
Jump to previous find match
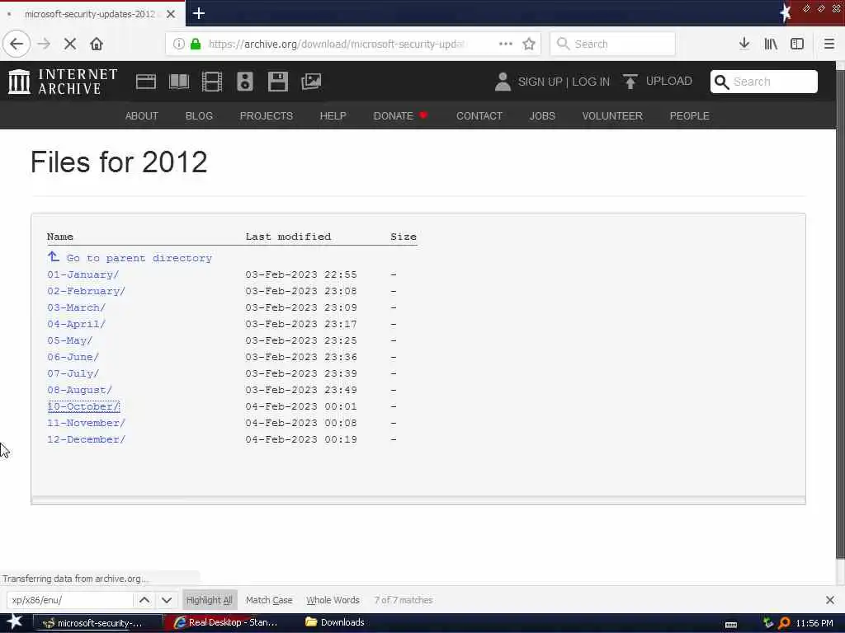tap(144, 600)
